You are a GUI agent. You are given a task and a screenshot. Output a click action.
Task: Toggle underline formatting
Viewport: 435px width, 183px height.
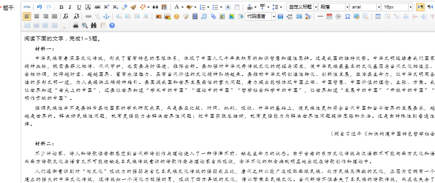pyautogui.click(x=79, y=7)
